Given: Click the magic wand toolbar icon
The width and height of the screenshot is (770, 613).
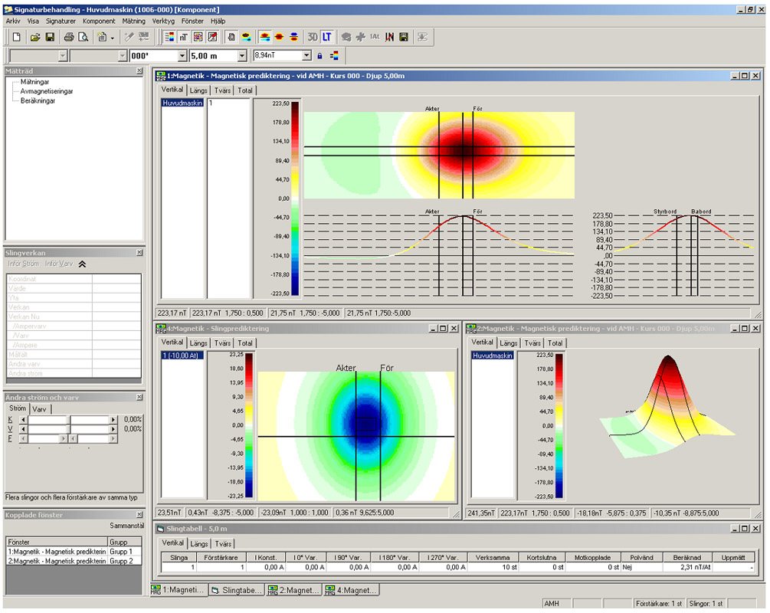Looking at the screenshot, I should tap(129, 37).
